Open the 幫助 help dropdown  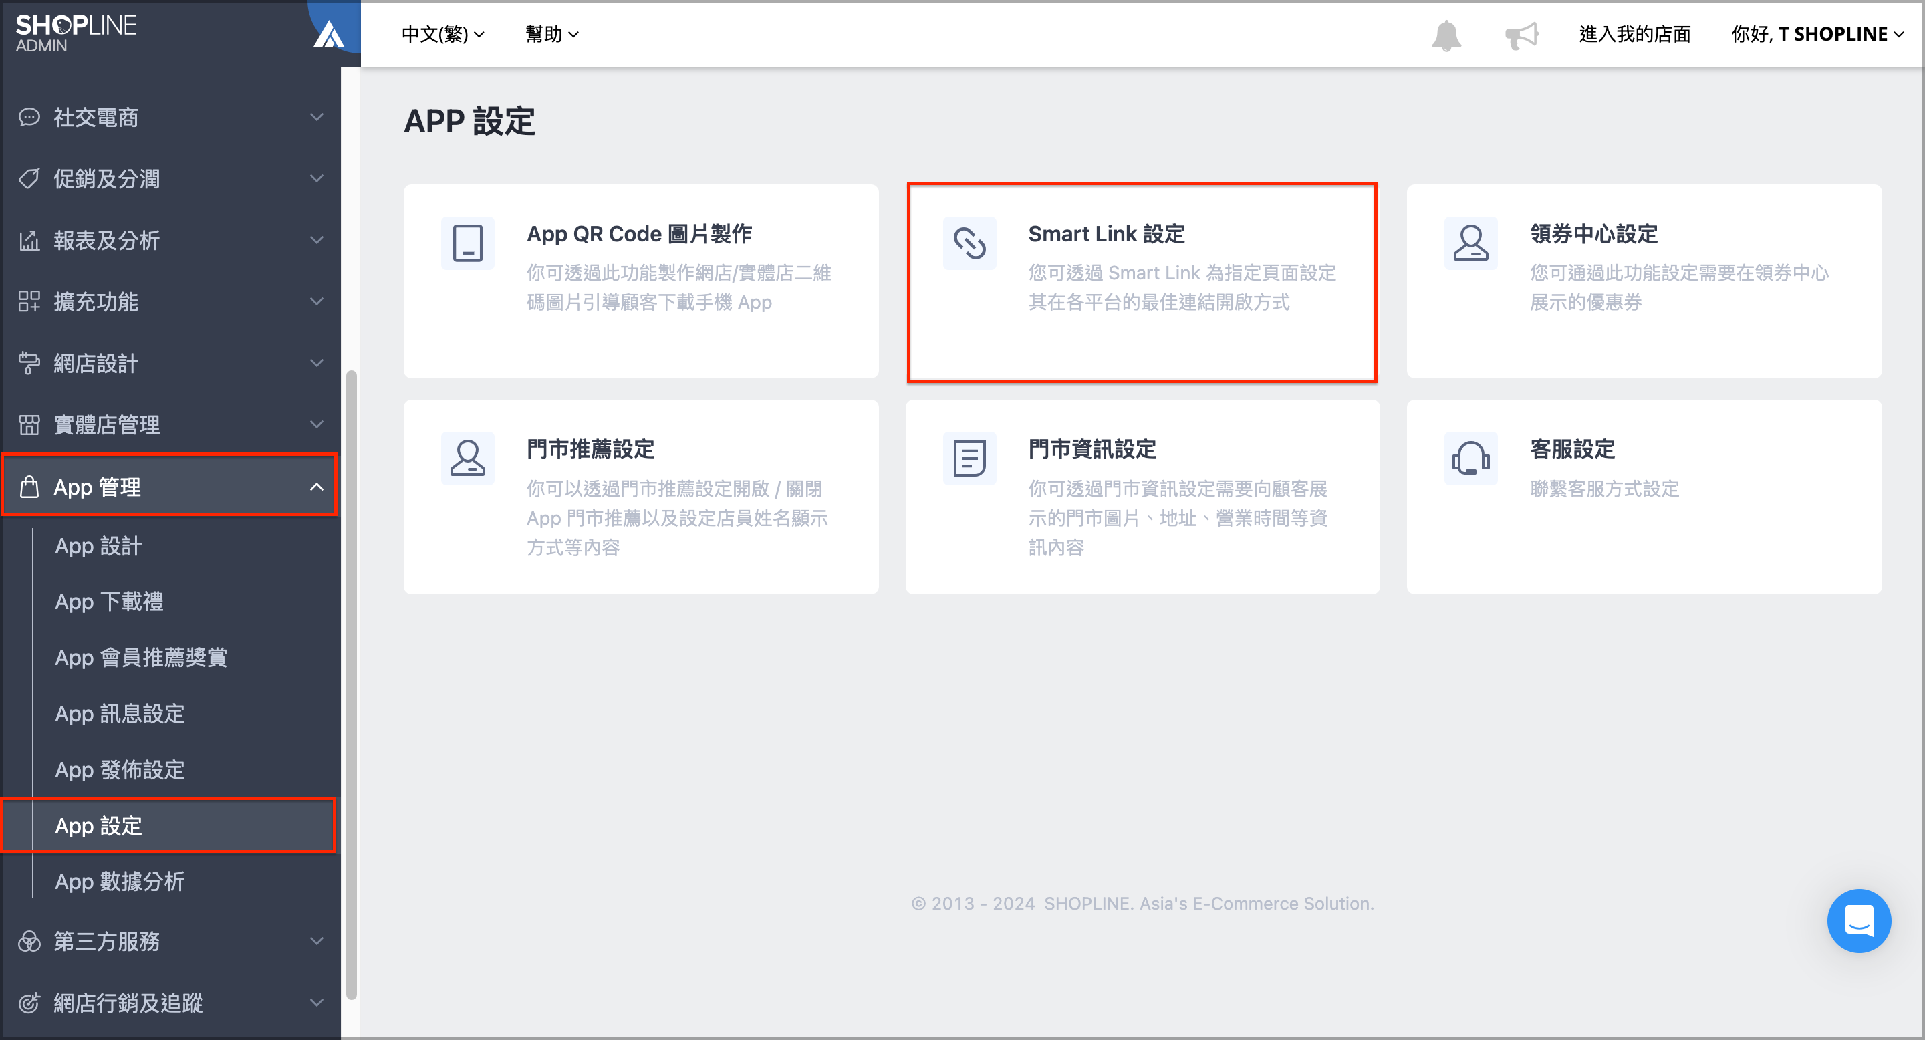coord(551,34)
